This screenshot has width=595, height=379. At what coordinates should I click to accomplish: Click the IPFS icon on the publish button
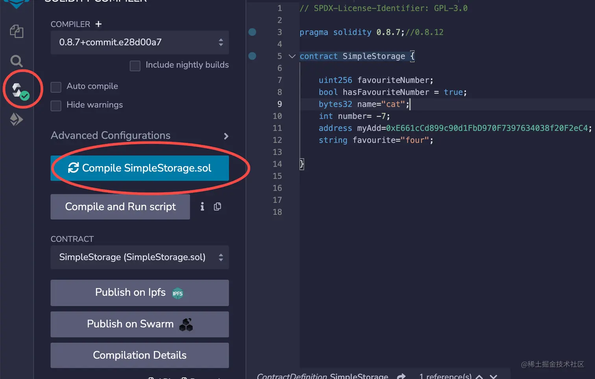[177, 293]
